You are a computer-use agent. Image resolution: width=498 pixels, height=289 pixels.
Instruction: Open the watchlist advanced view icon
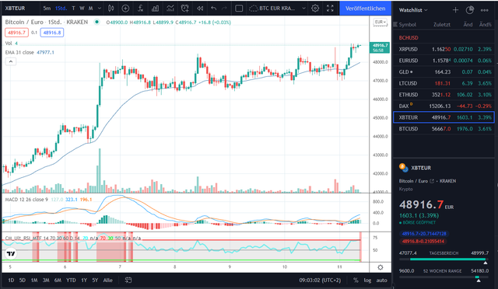[470, 10]
